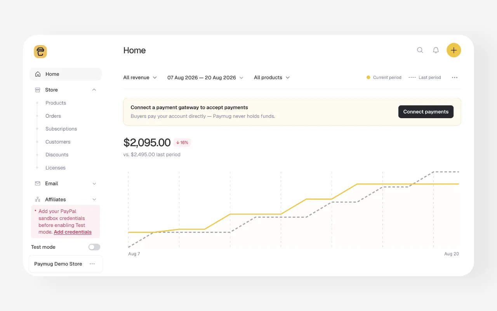The width and height of the screenshot is (497, 311).
Task: Open the date range dropdown
Action: click(x=205, y=78)
